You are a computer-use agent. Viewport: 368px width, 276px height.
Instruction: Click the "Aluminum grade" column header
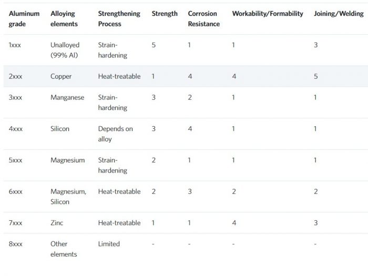click(24, 18)
